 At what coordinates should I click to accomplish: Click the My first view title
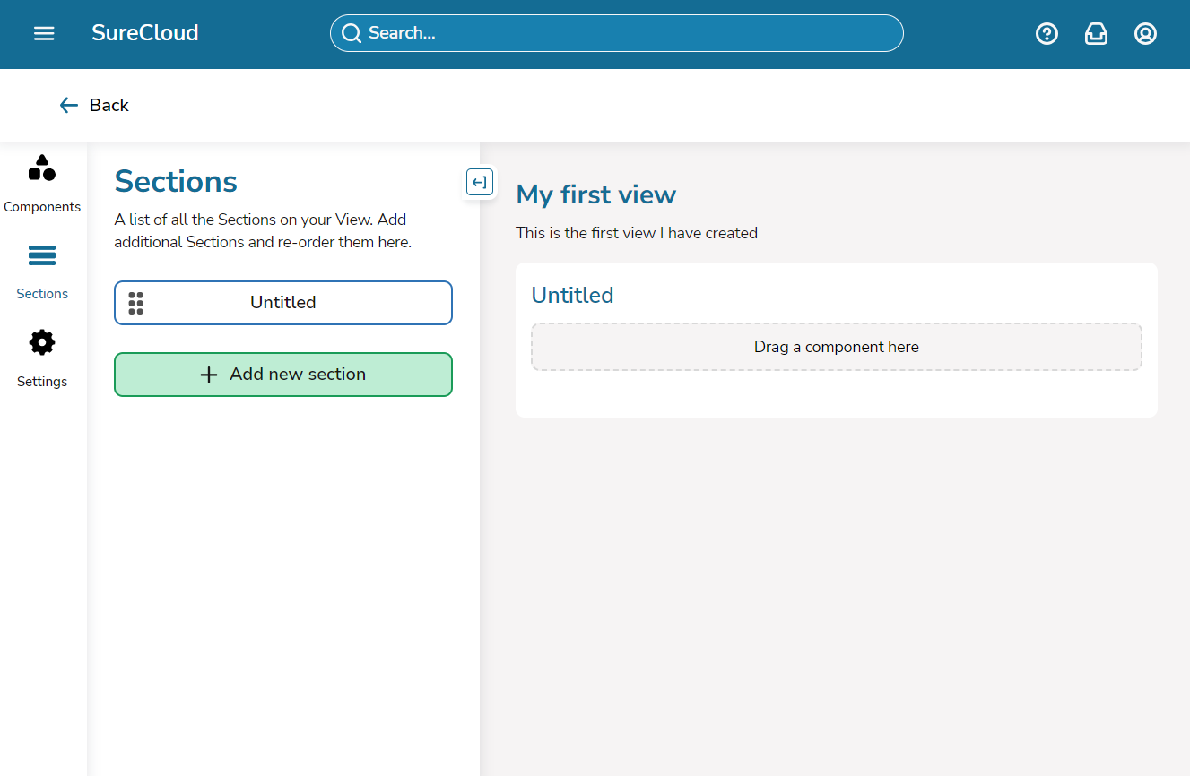click(x=595, y=194)
